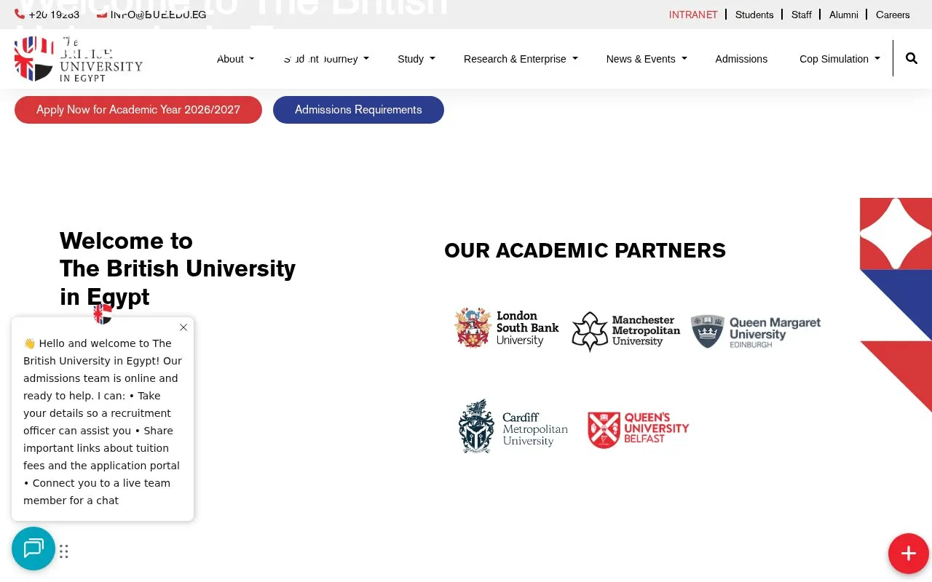Open the Careers top link
Viewport: 932px width, 582px height.
point(893,15)
